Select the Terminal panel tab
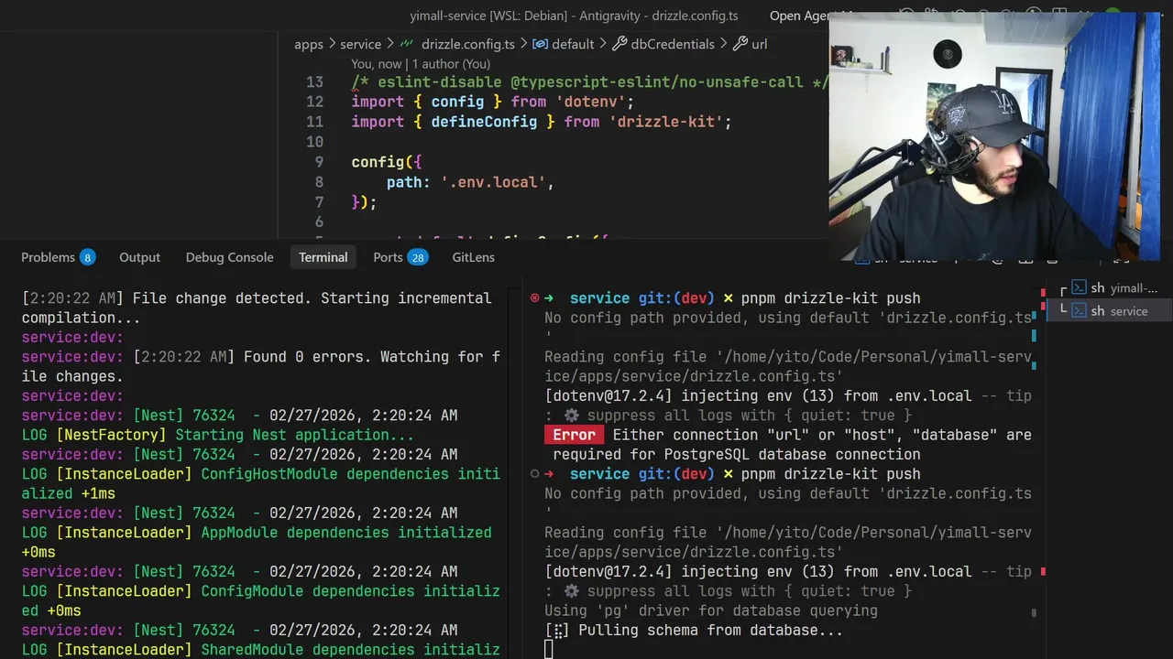1173x659 pixels. pyautogui.click(x=323, y=257)
